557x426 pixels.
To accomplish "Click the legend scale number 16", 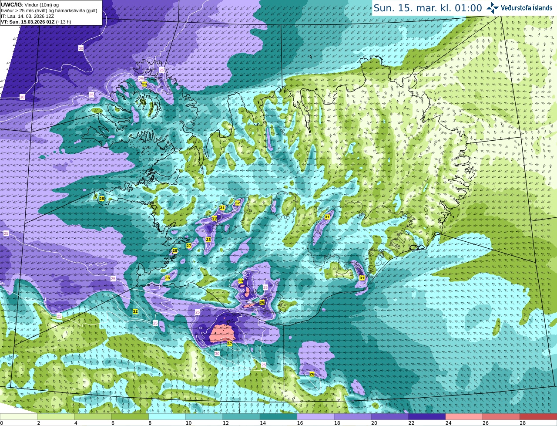I will pos(299,423).
